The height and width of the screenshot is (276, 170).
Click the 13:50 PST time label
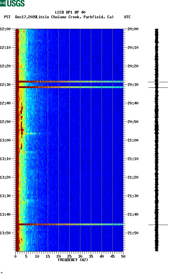(x=5, y=233)
